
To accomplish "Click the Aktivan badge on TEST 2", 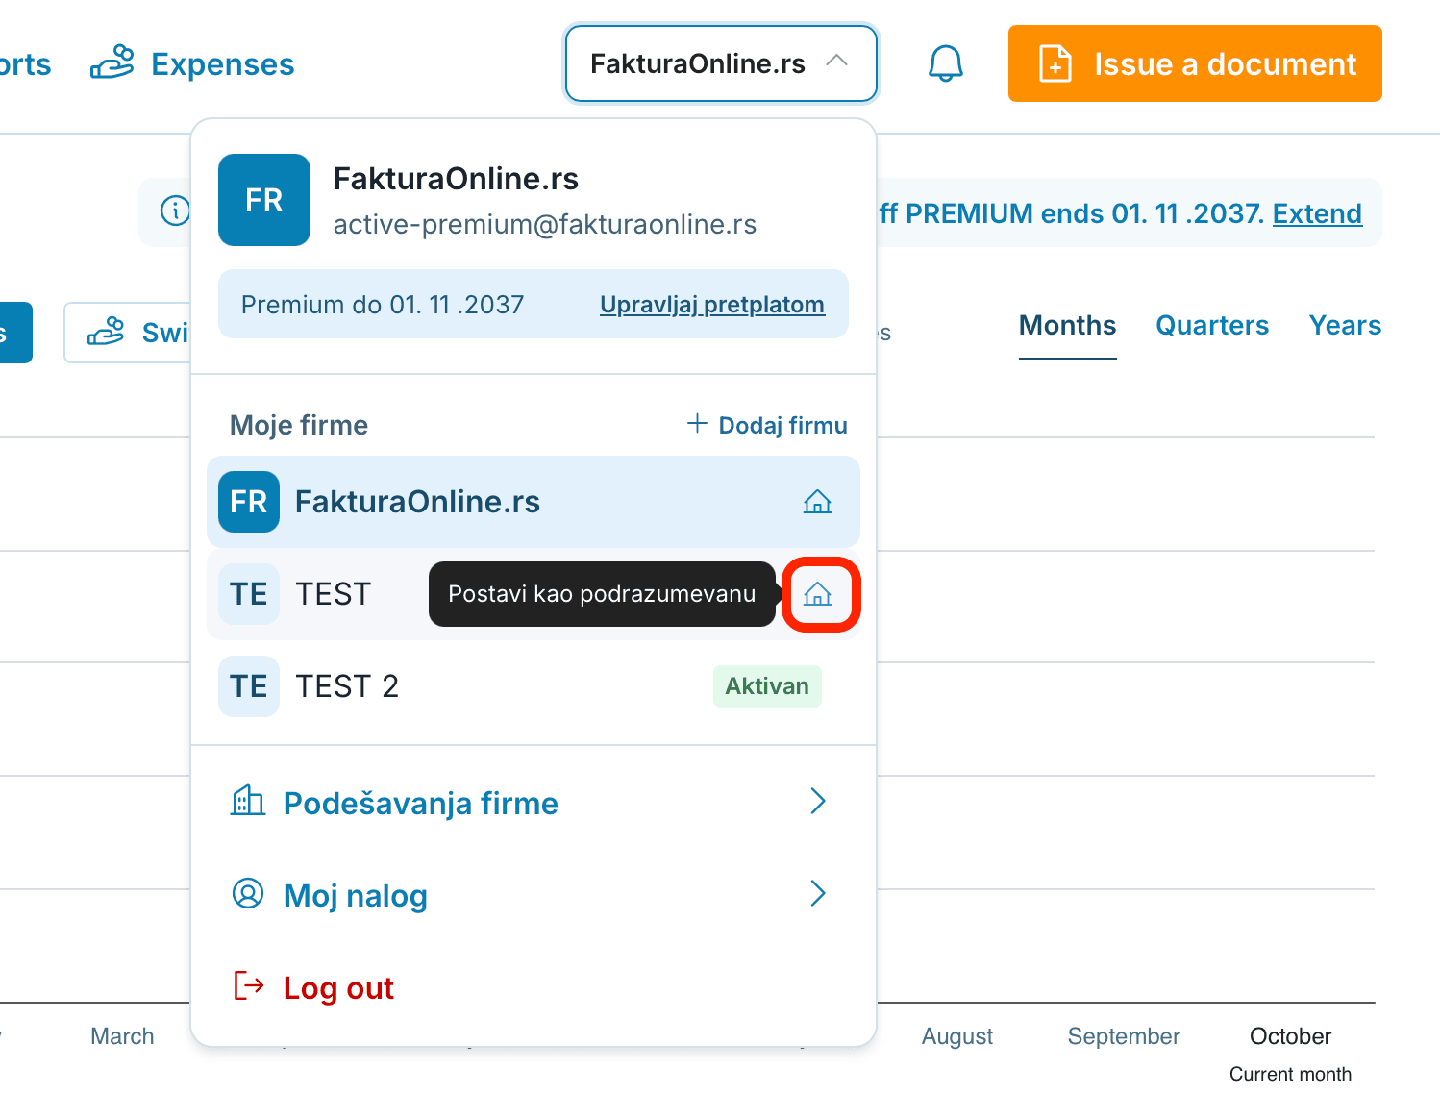I will [x=767, y=686].
